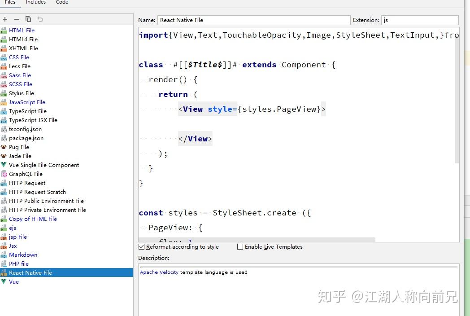Click the Jsx template icon
The width and height of the screenshot is (470, 316).
point(4,246)
